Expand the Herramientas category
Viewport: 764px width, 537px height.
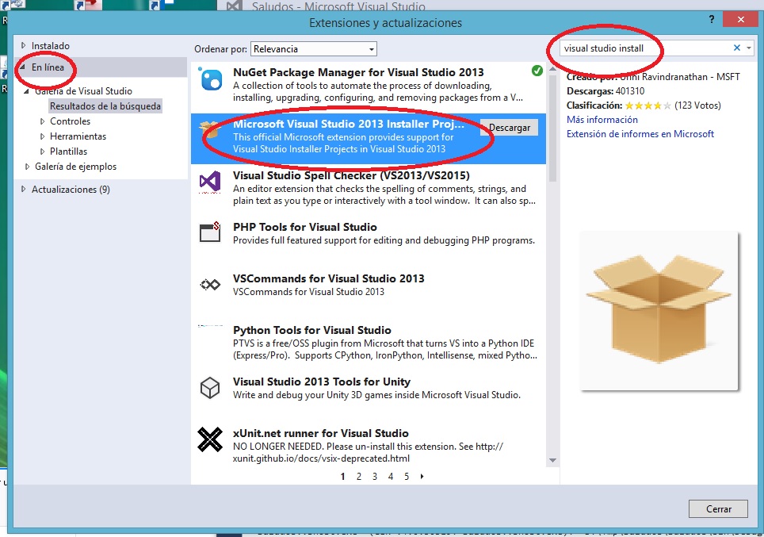(42, 136)
